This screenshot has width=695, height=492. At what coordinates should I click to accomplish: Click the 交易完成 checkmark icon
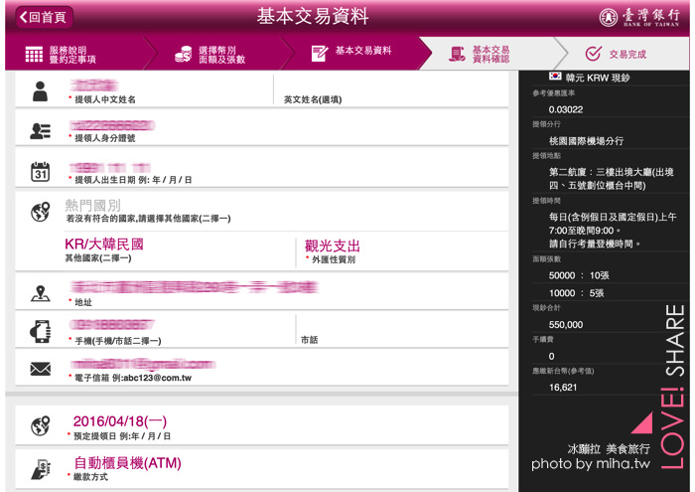tap(593, 54)
